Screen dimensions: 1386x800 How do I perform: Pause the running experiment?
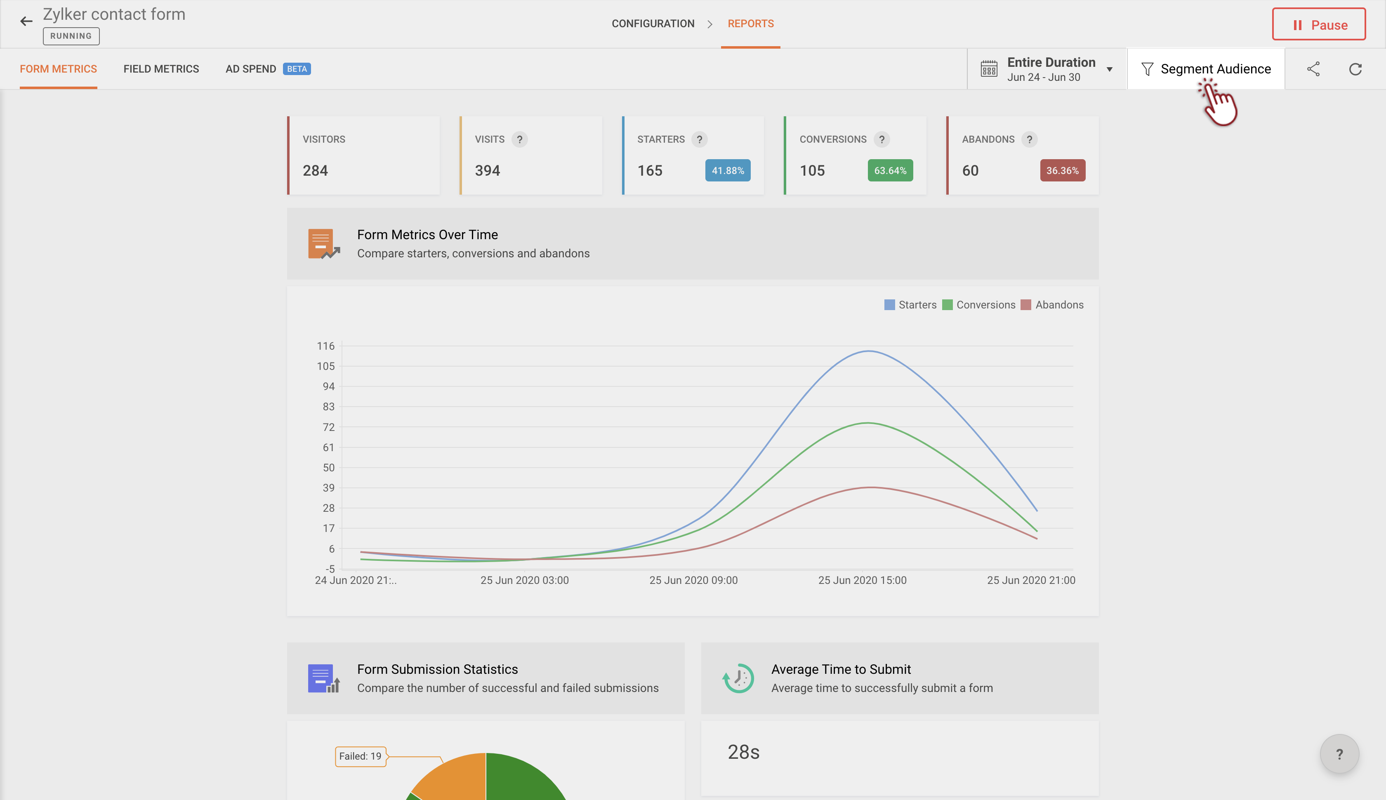click(1318, 25)
